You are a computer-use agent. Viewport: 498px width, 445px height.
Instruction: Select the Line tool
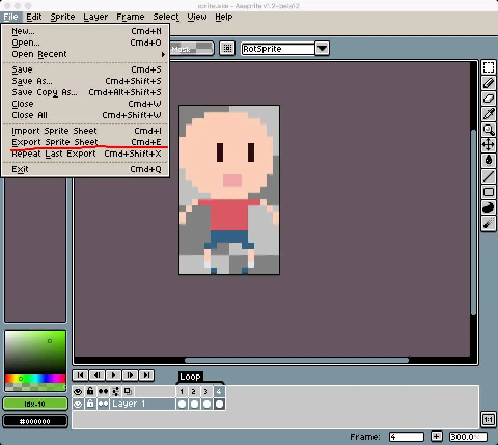pos(489,176)
